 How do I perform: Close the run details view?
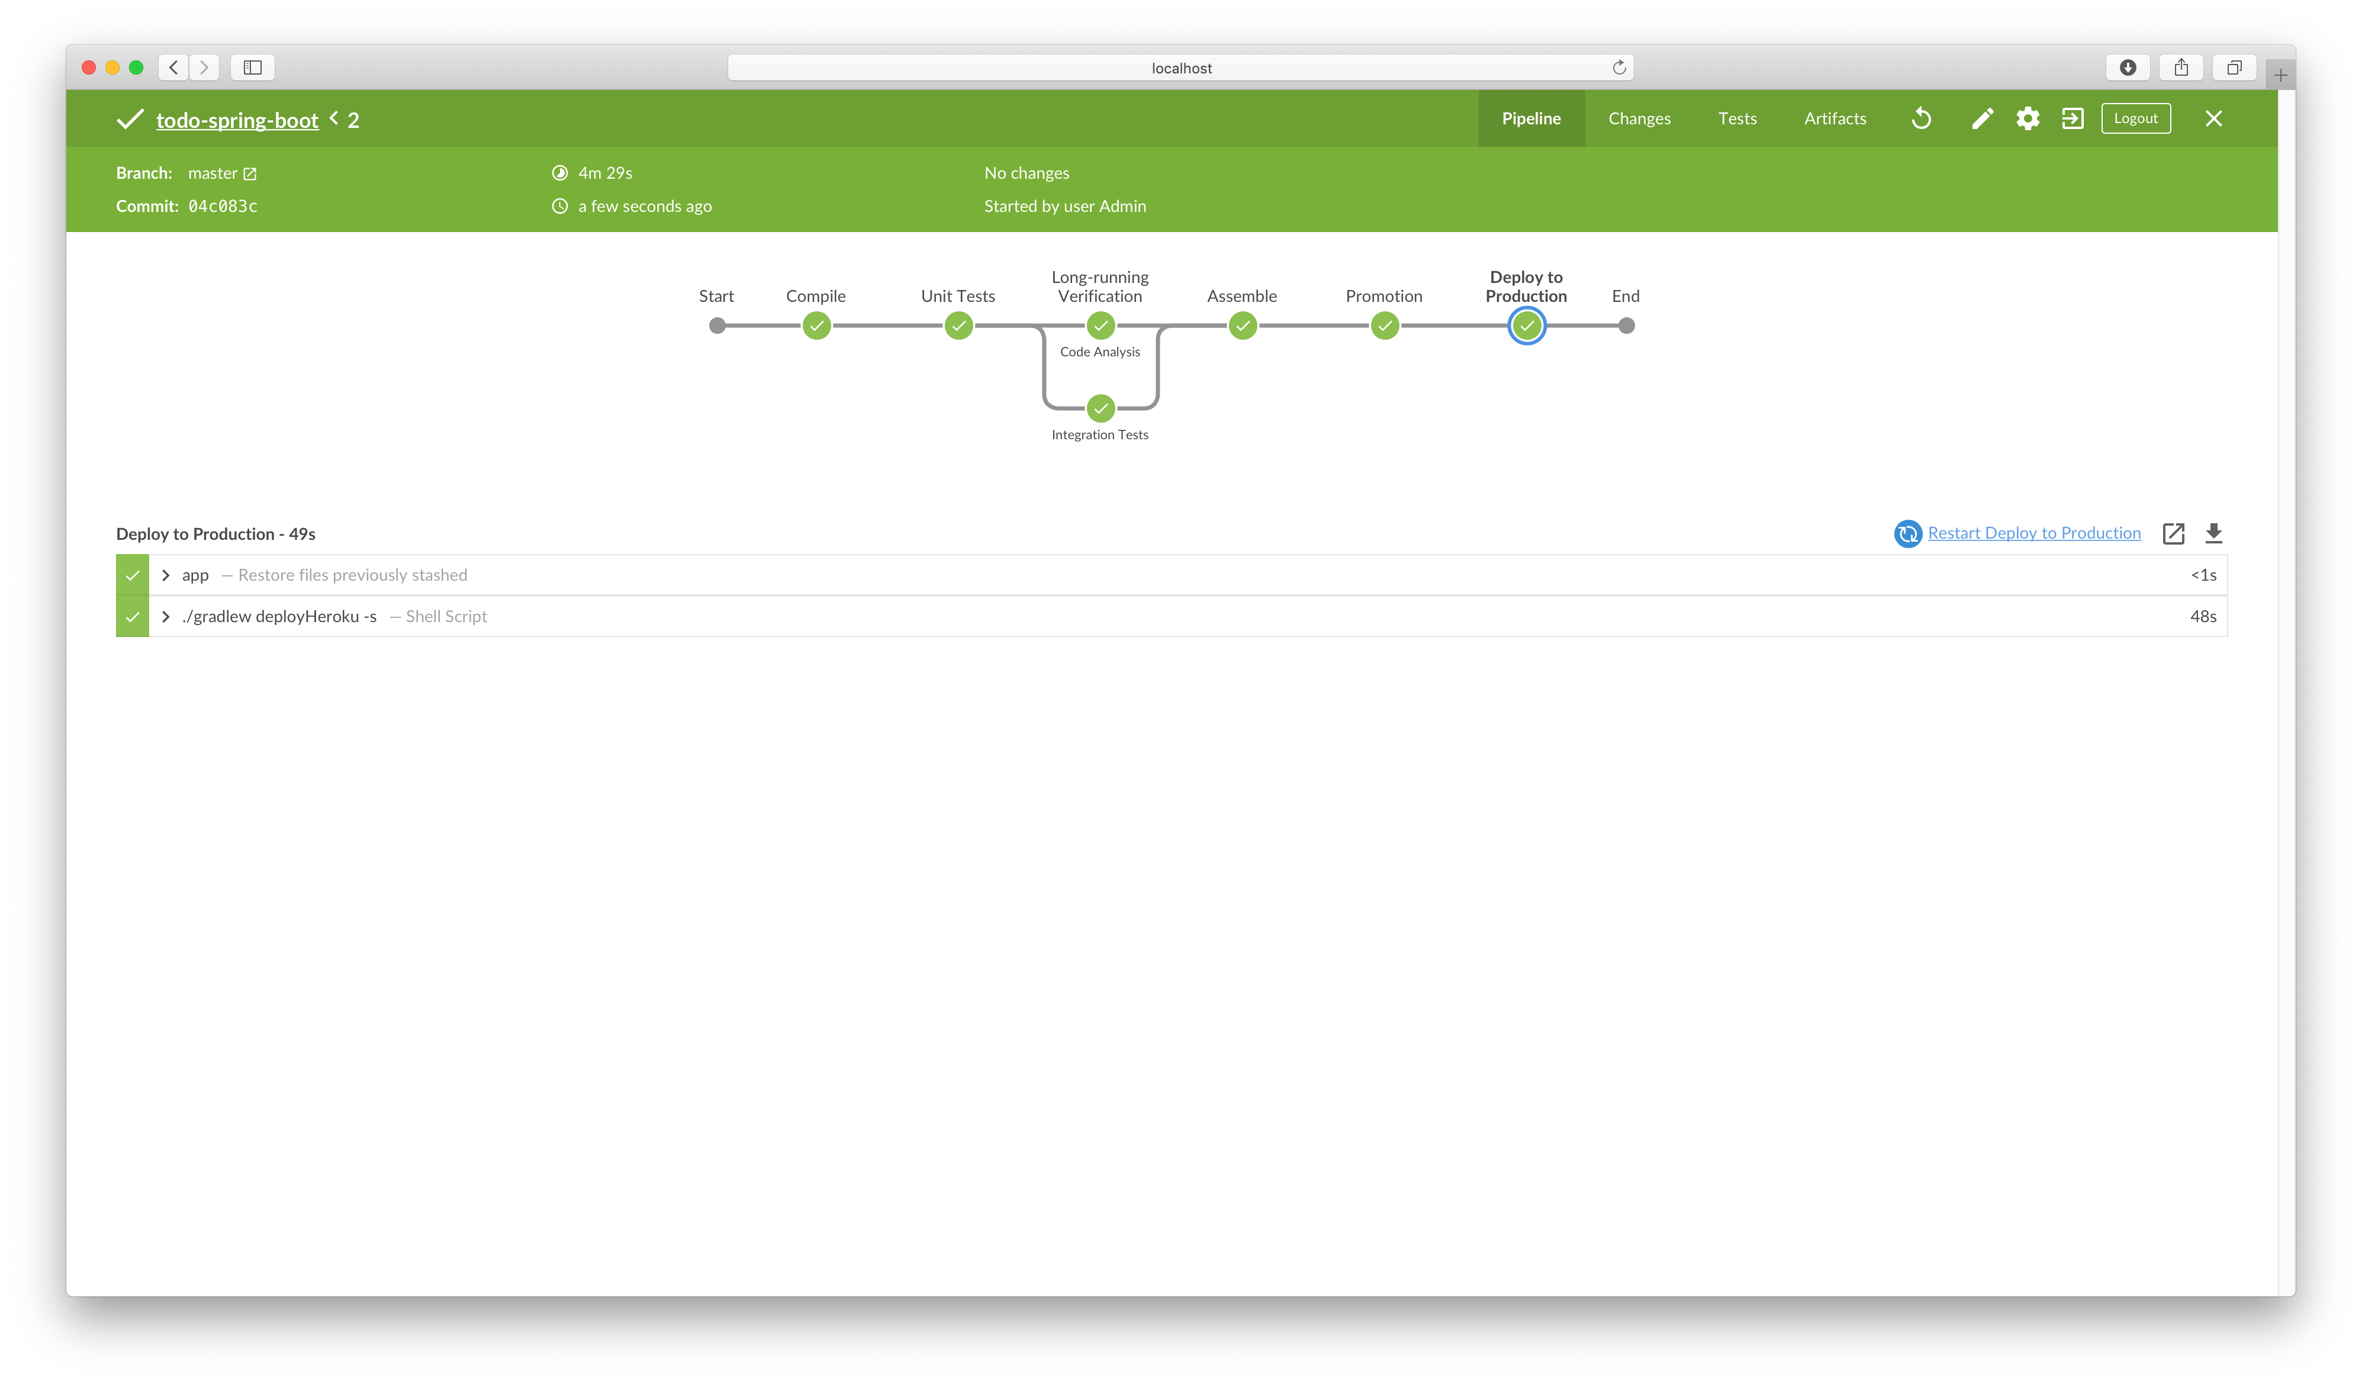tap(2213, 119)
